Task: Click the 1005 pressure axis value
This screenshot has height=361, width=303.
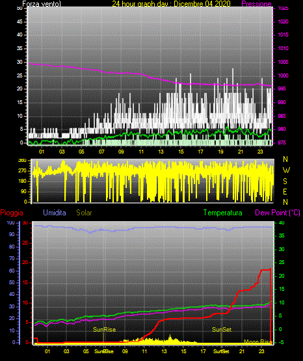Action: point(283,62)
